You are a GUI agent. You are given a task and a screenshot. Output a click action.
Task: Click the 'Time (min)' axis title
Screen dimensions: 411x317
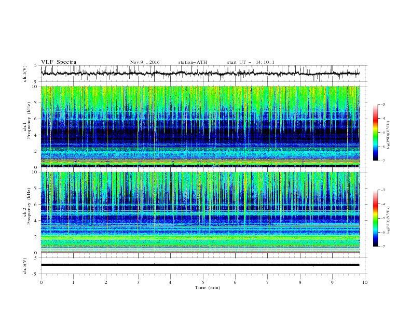[208, 287]
